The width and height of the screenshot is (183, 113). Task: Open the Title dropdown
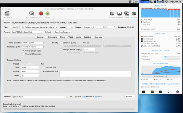pyautogui.click(x=34, y=27)
